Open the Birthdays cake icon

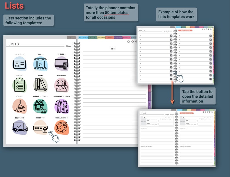61,85
